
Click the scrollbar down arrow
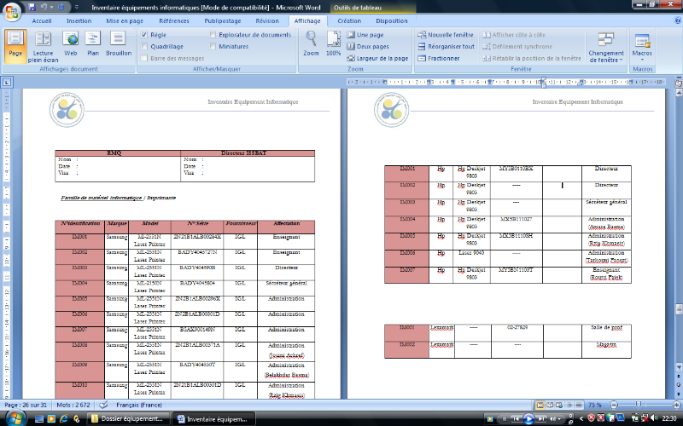click(678, 368)
